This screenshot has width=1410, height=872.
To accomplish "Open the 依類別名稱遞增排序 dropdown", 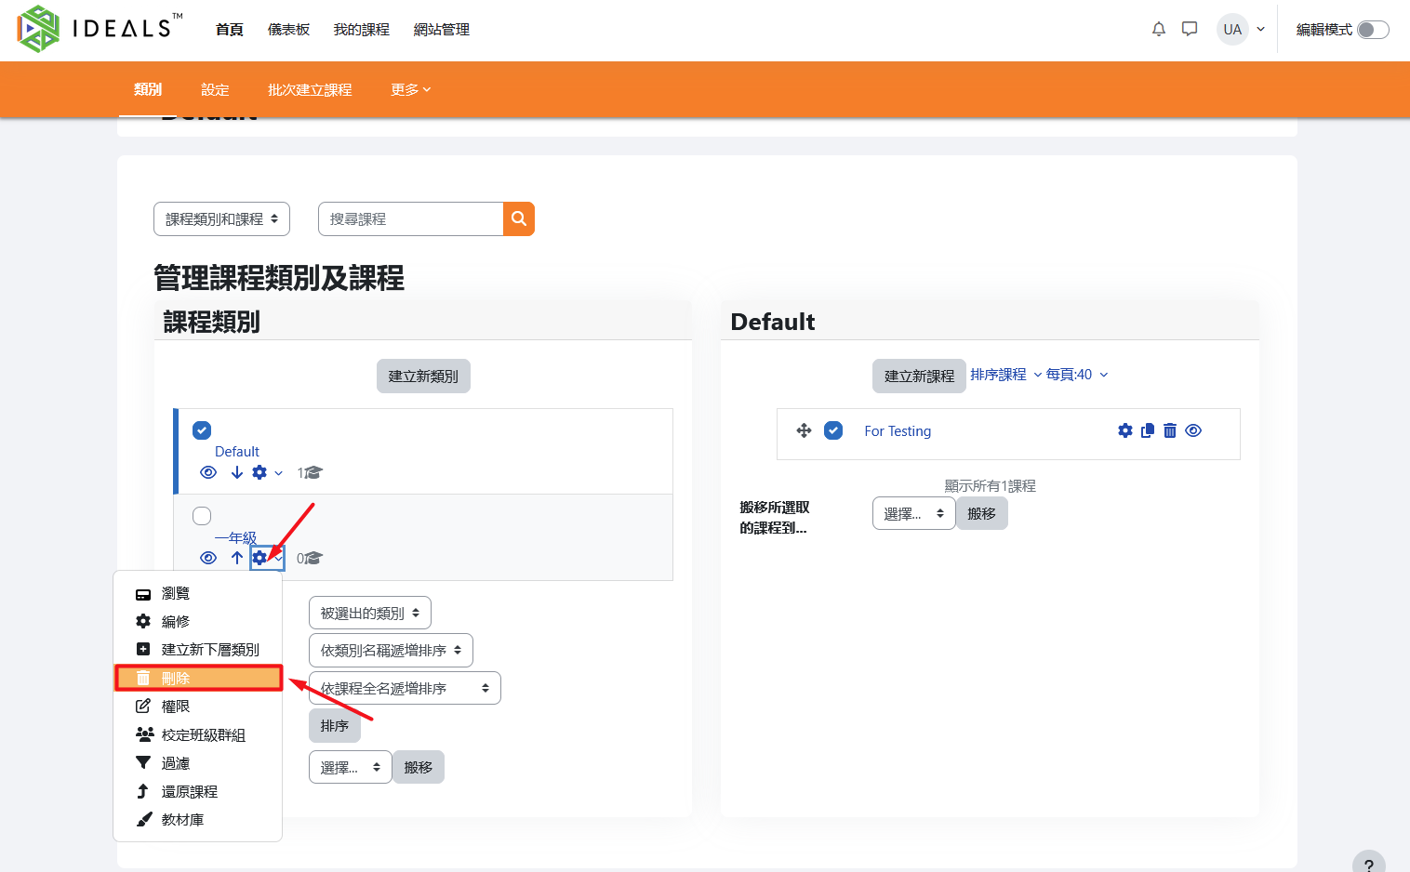I will (391, 651).
